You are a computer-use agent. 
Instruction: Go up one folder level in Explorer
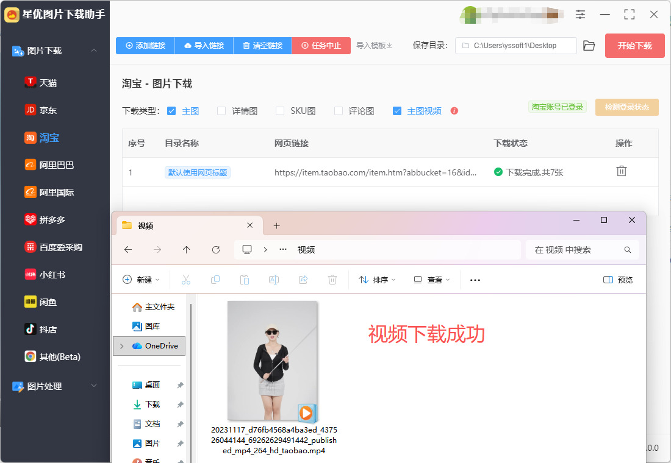click(x=186, y=250)
